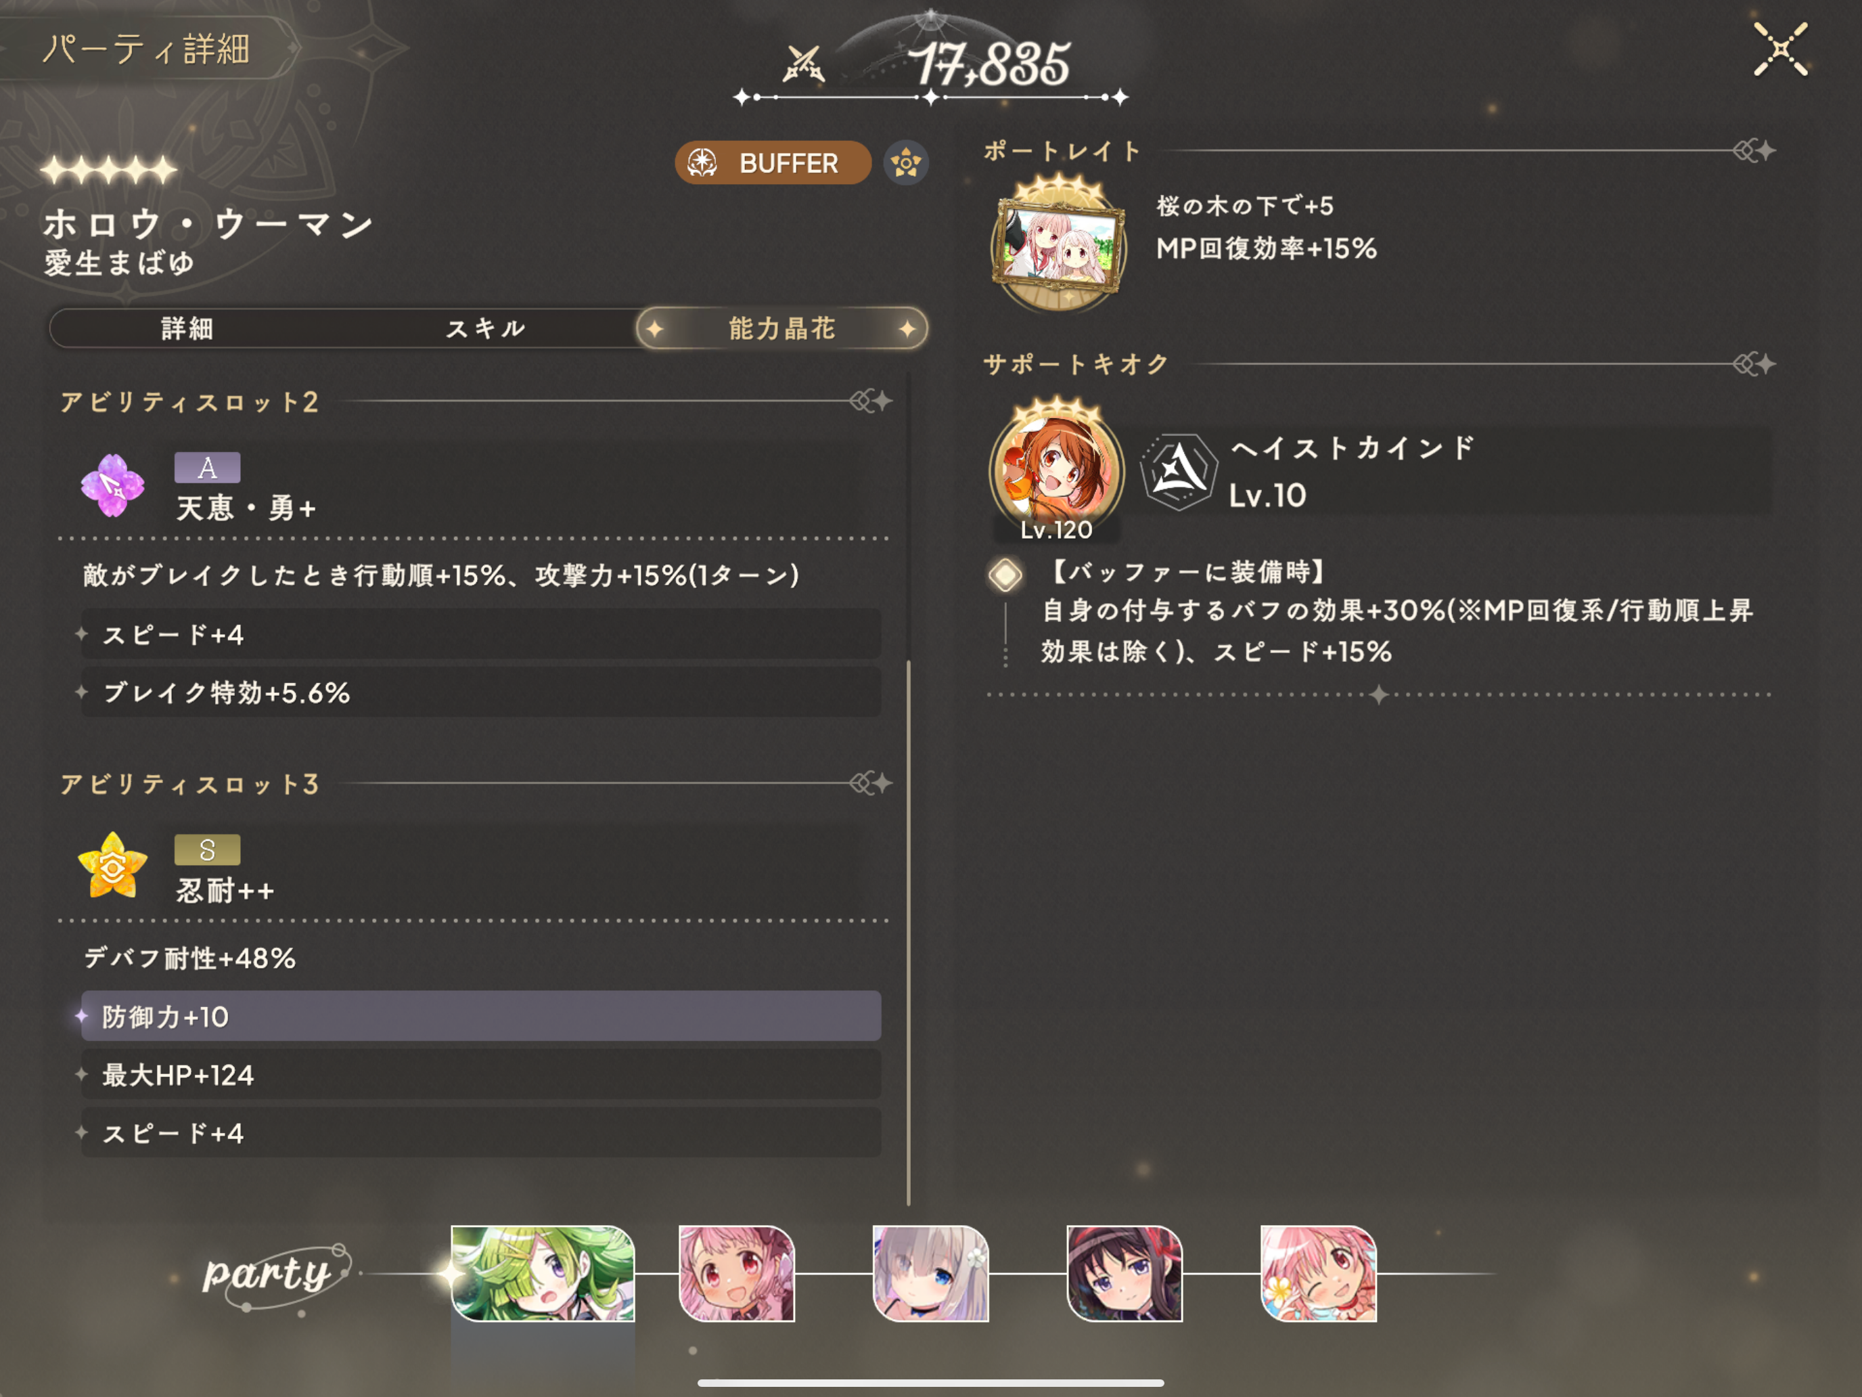The image size is (1862, 1397).
Task: Select the winking pink-haired party member
Action: coord(1318,1273)
